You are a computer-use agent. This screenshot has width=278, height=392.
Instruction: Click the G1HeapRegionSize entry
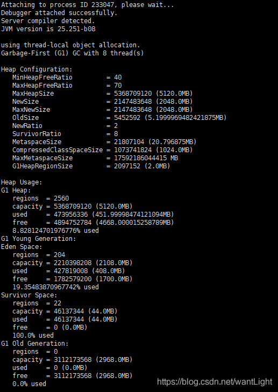(x=91, y=166)
